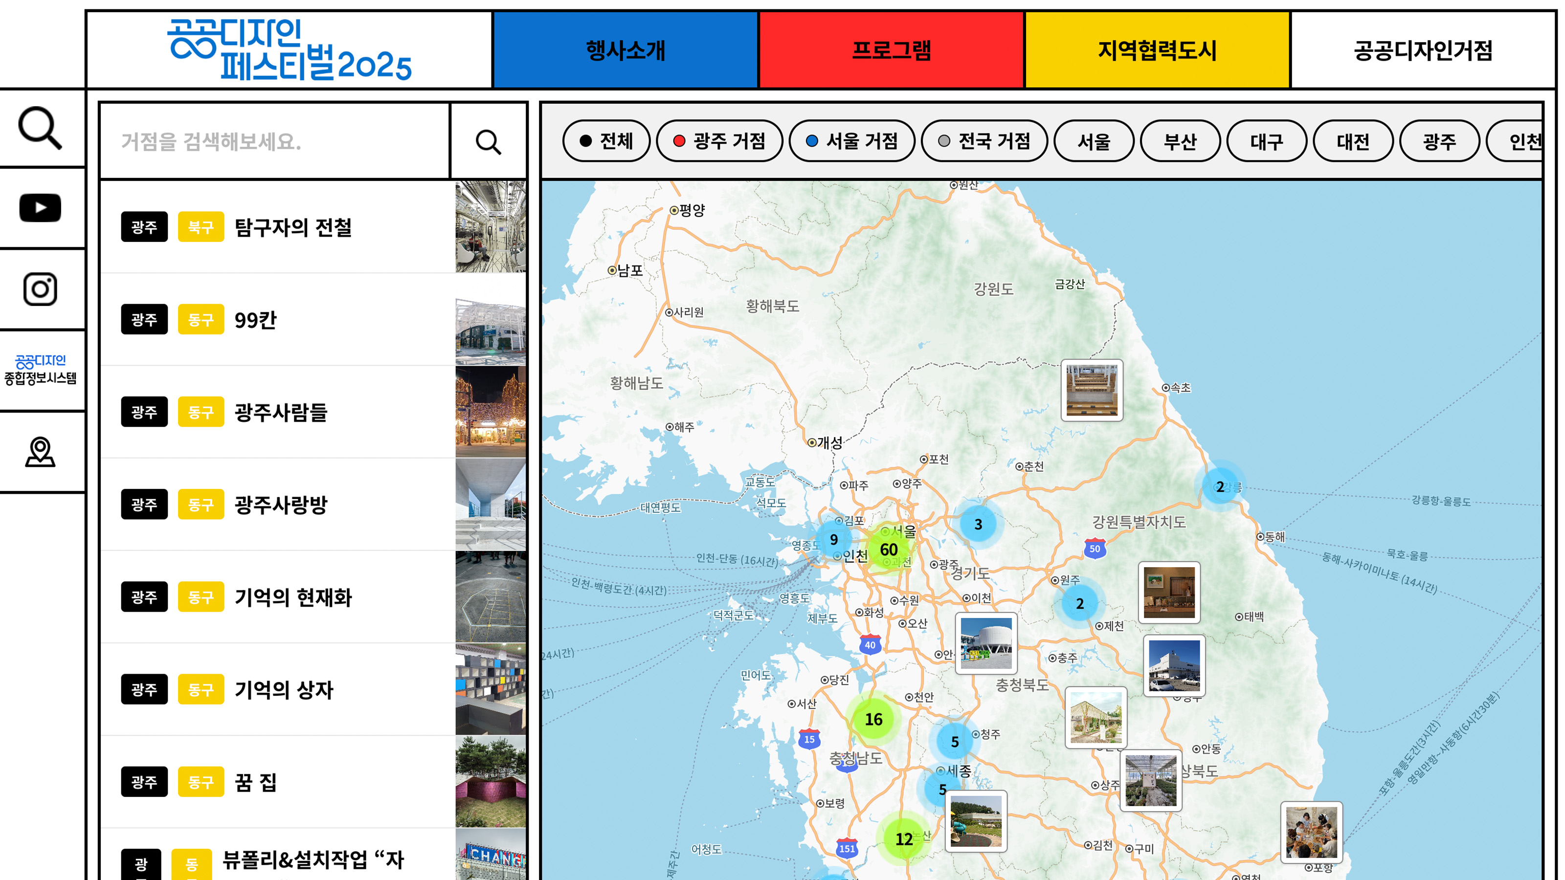The height and width of the screenshot is (880, 1565).
Task: Select the 전체 filter option
Action: tap(606, 141)
